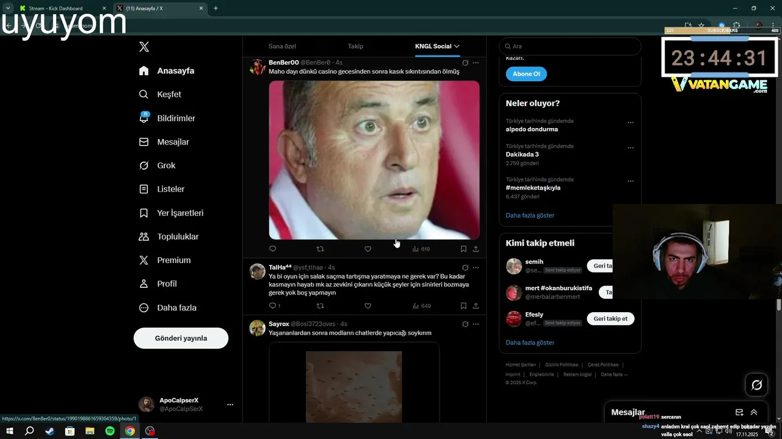The image size is (782, 439).
Task: Click the search box Ara
Action: [x=570, y=46]
